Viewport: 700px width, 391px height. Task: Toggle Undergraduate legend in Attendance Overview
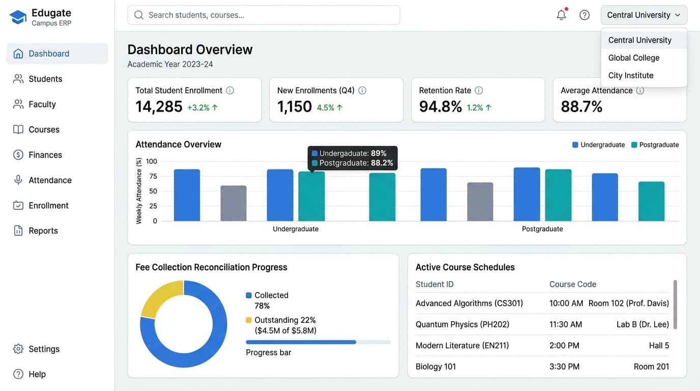pyautogui.click(x=598, y=145)
